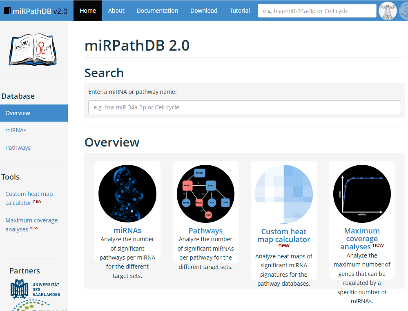Click the Vitruvian man icon in navbar
The height and width of the screenshot is (311, 408).
point(388,11)
